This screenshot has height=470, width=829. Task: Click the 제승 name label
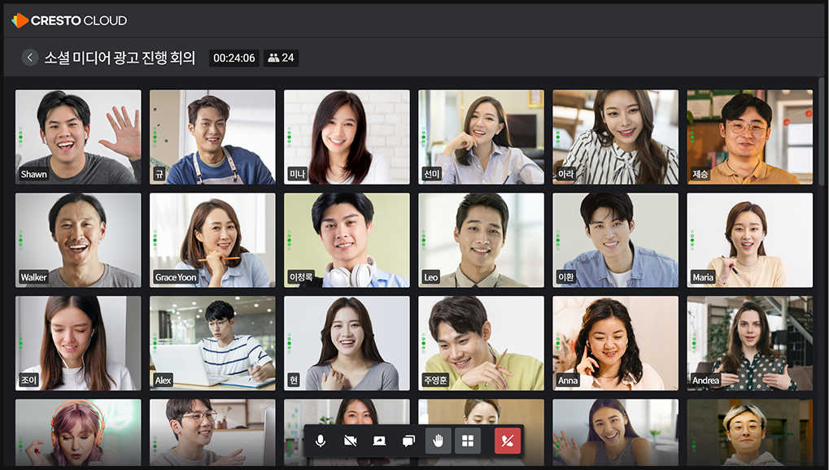click(700, 174)
